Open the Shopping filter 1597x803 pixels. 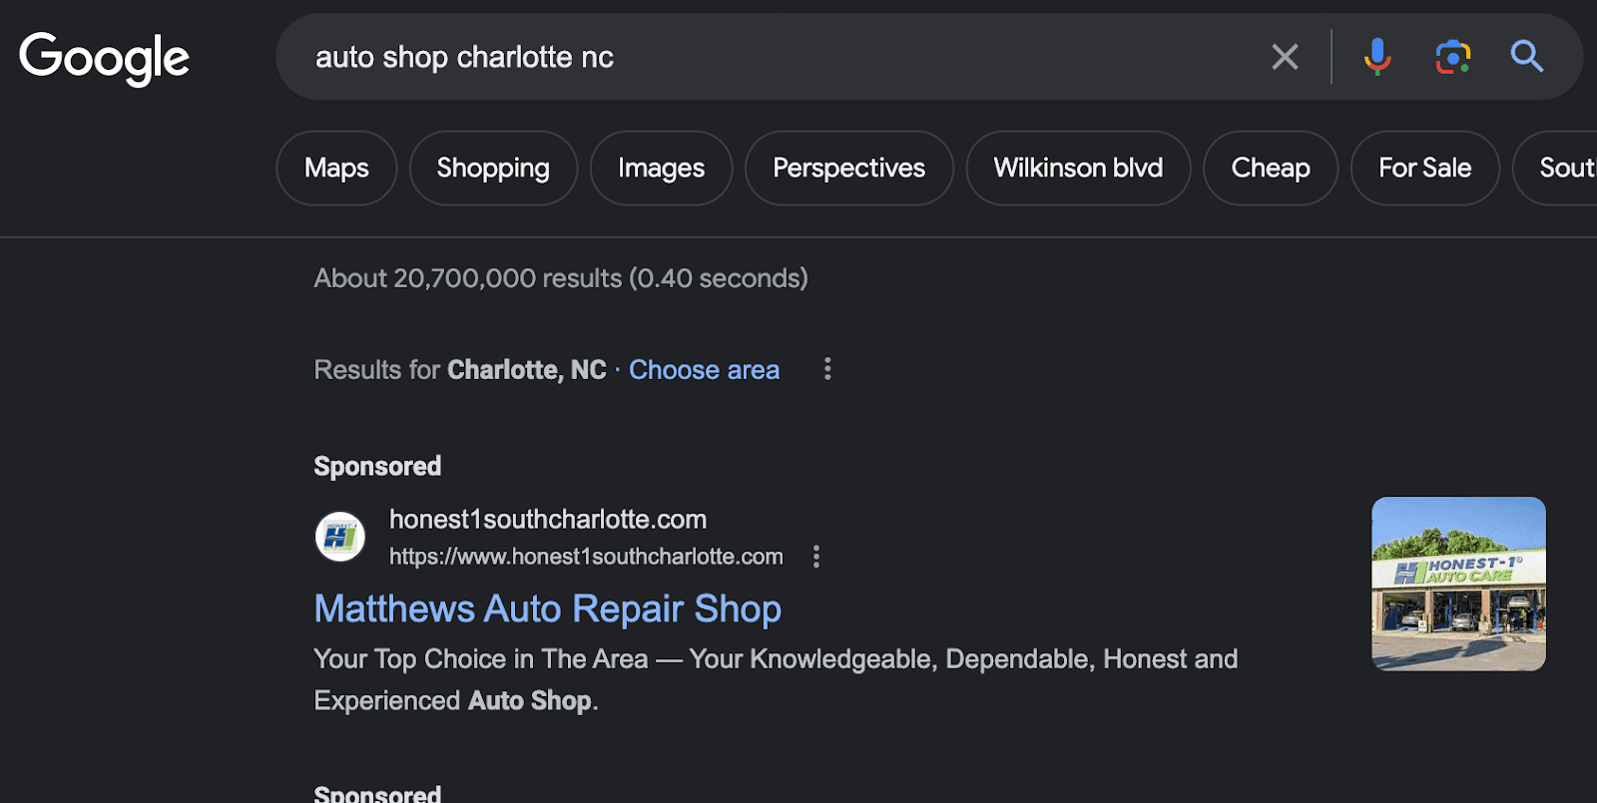pyautogui.click(x=493, y=168)
